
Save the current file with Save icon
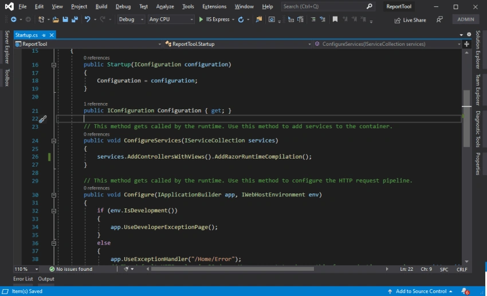[x=65, y=19]
